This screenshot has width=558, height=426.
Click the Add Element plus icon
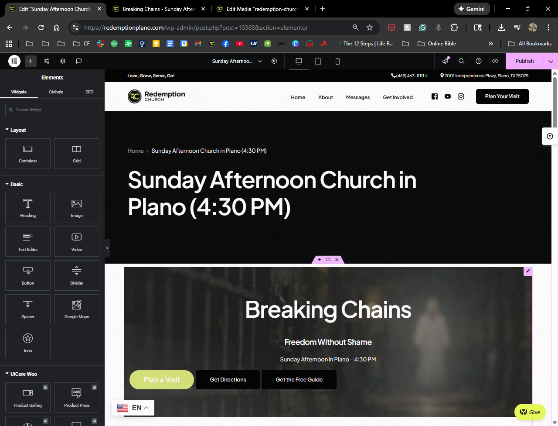[31, 61]
